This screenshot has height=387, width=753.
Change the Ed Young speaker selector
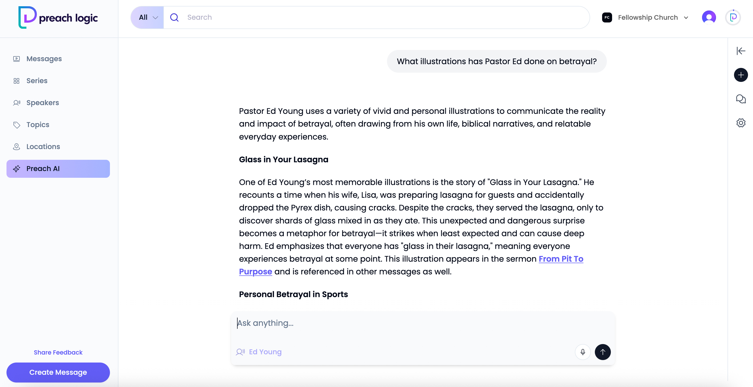(259, 352)
